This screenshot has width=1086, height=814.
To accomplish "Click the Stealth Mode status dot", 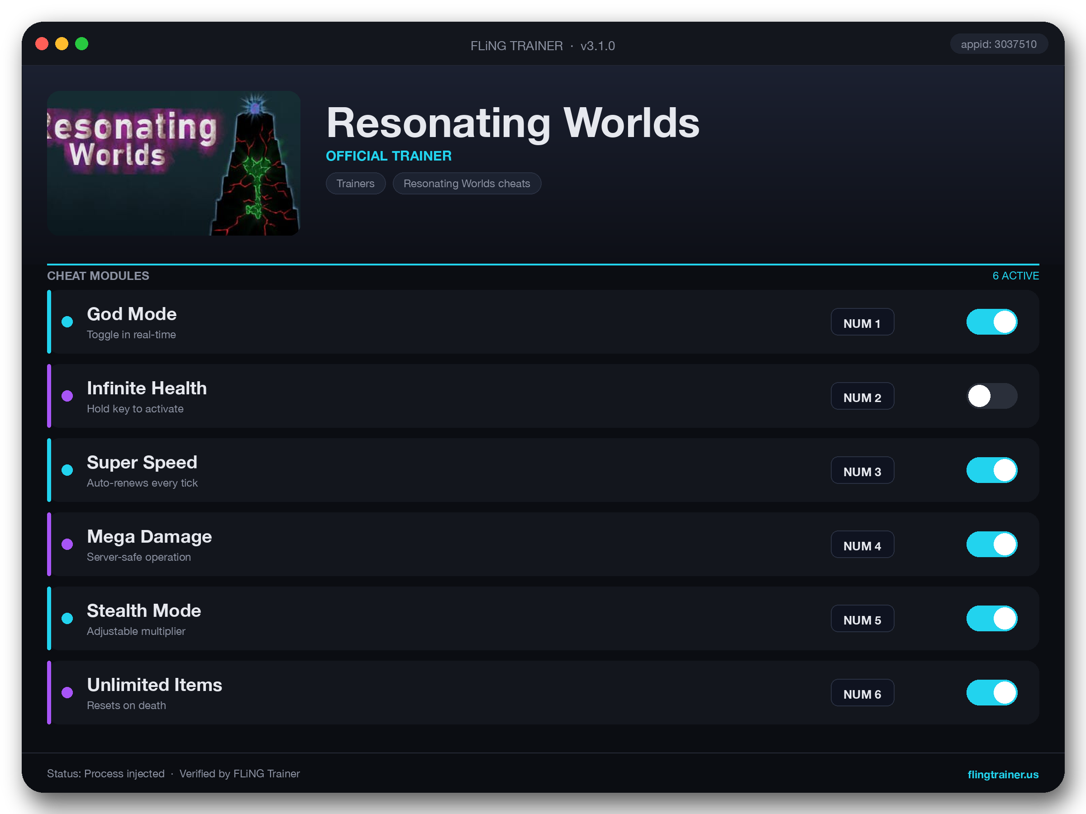I will (x=67, y=618).
